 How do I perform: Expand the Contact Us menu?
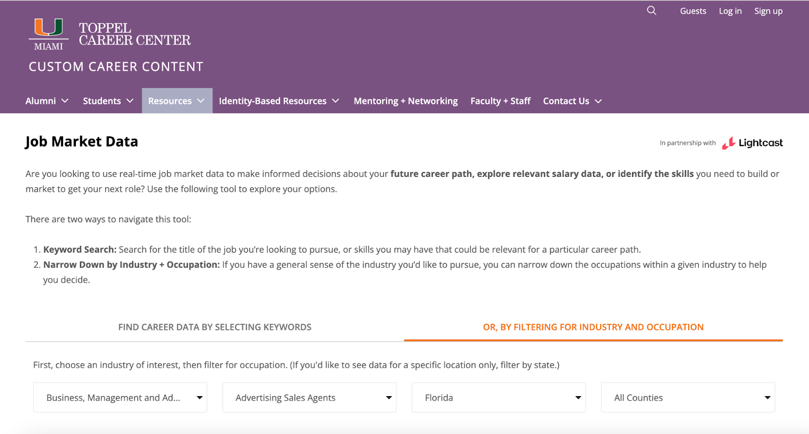(x=572, y=101)
